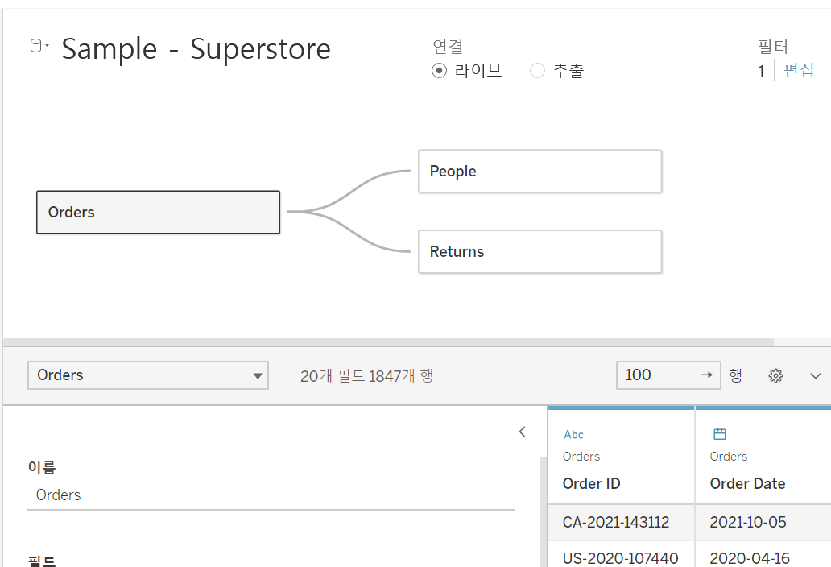Click the Sample - Superstore data source title
The width and height of the screenshot is (831, 567).
tap(196, 49)
